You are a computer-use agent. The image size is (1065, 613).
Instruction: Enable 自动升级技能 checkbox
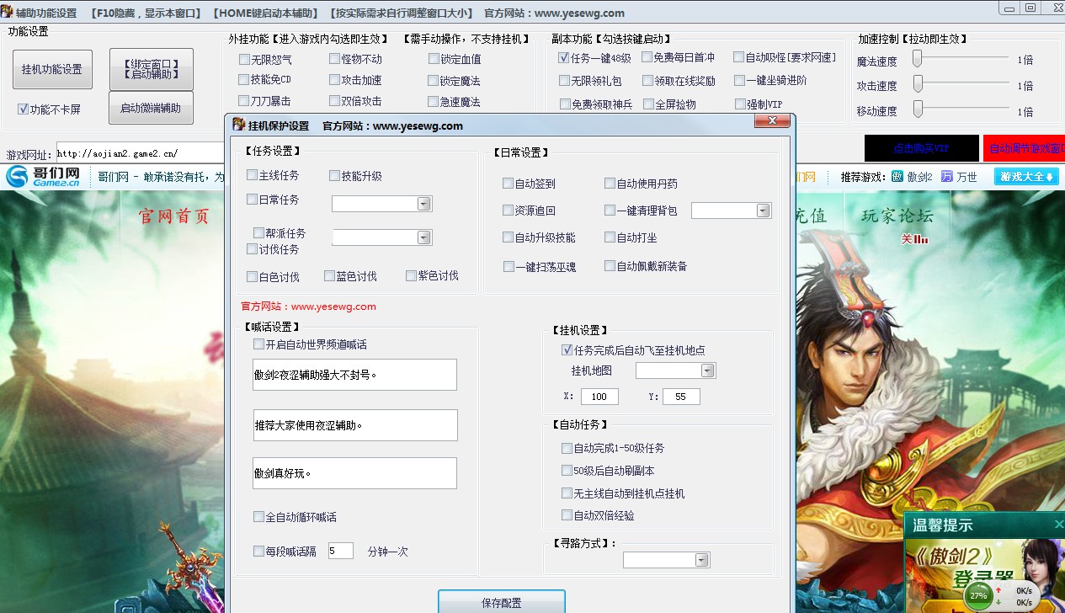tap(508, 237)
